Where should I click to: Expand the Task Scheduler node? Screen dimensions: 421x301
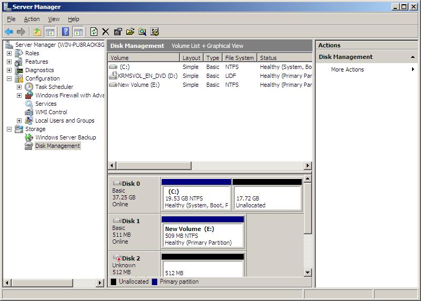pos(19,87)
